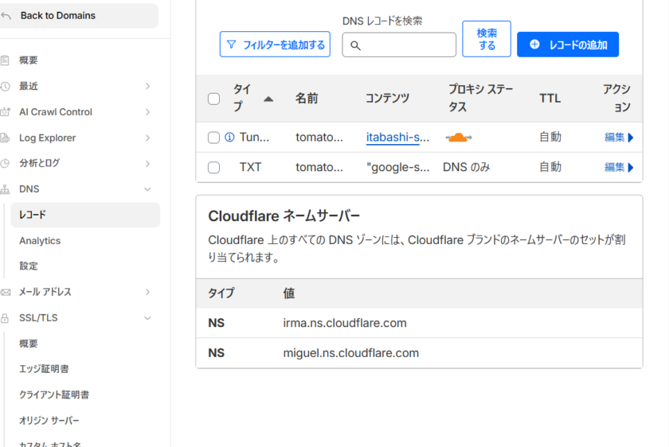
Task: Check the TXT record checkbox
Action: [213, 168]
